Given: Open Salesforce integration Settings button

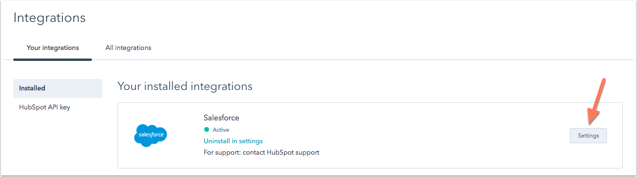Looking at the screenshot, I should [588, 136].
